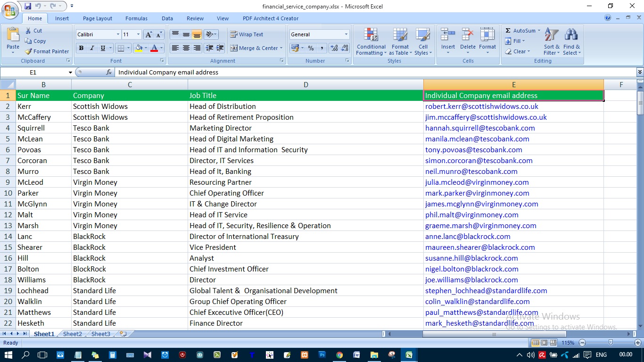This screenshot has height=362, width=644.
Task: Apply the red Font Color swatch
Action: pyautogui.click(x=154, y=48)
